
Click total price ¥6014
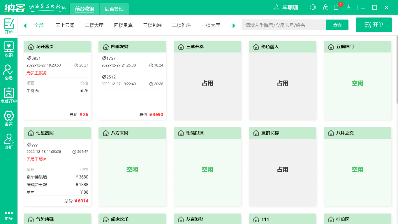pyautogui.click(x=81, y=201)
